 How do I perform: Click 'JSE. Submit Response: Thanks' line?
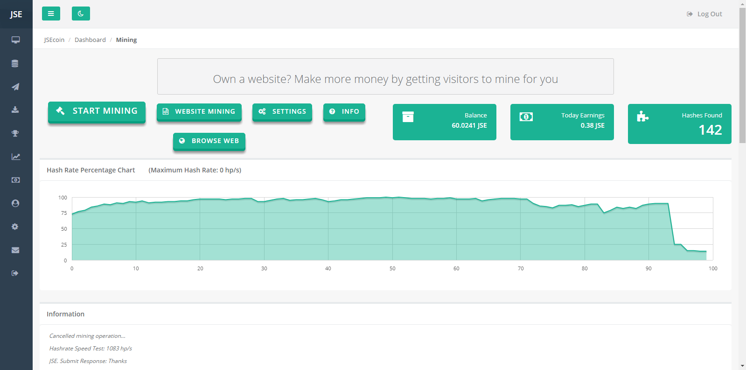point(88,361)
